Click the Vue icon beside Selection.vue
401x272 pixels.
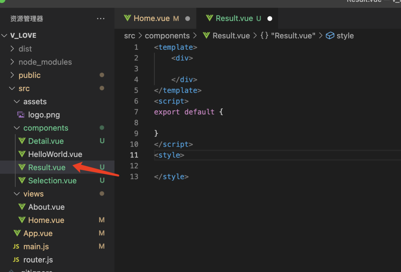tap(22, 180)
